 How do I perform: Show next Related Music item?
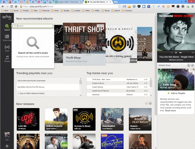[192, 65]
